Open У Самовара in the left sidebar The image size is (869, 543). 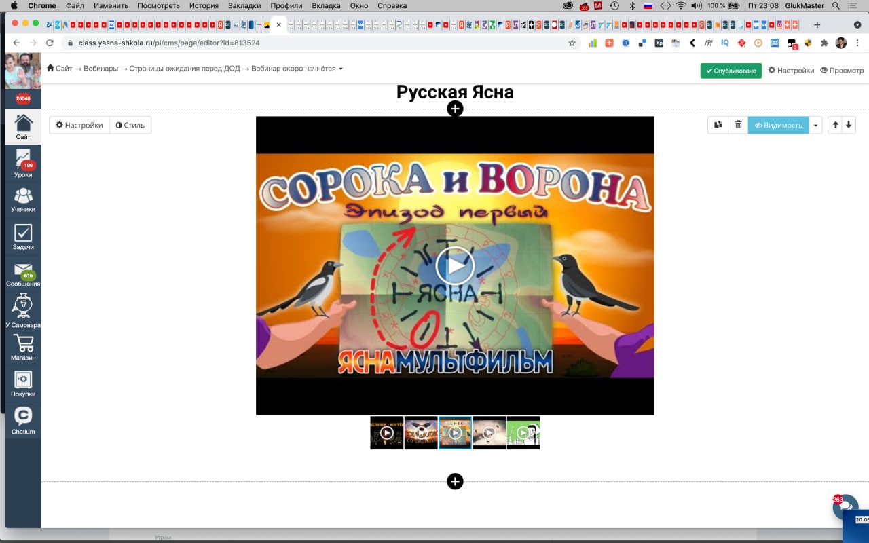pos(23,311)
